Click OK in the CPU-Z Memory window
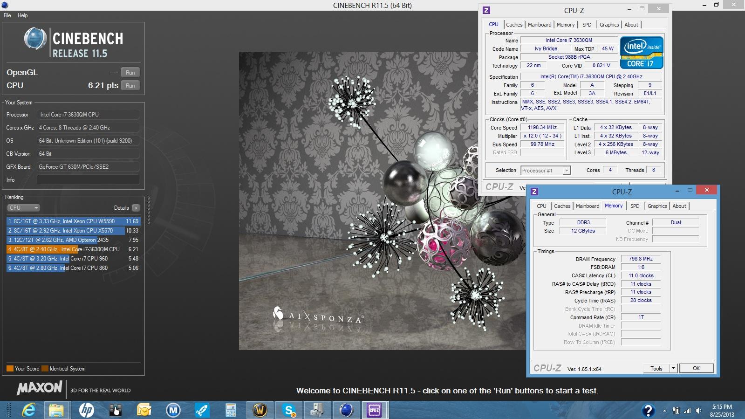The height and width of the screenshot is (419, 745). [696, 368]
